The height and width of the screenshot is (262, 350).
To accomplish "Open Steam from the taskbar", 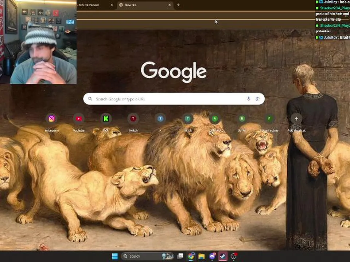I will coord(223,256).
